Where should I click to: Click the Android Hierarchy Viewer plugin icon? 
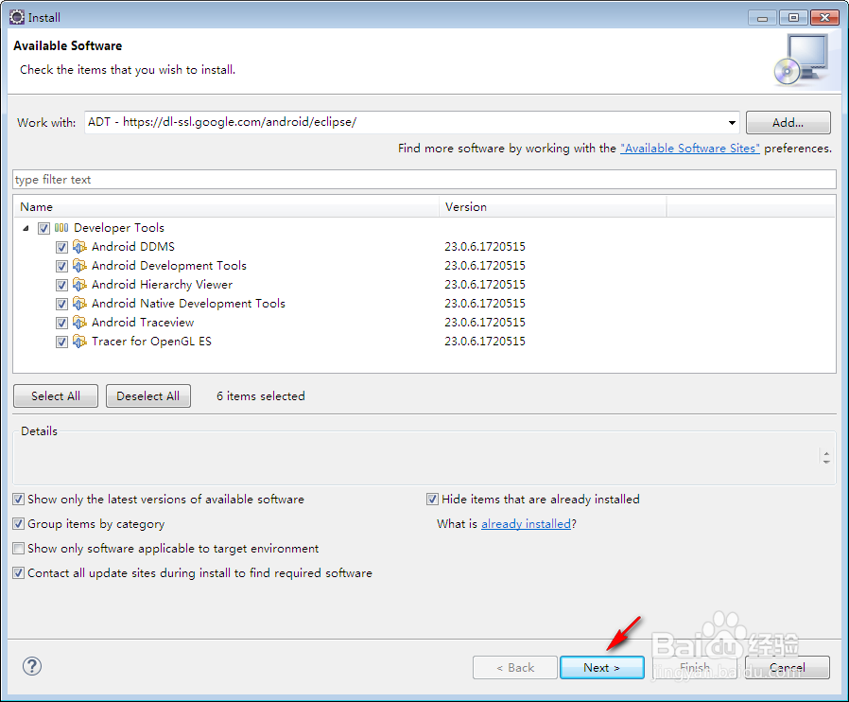[x=79, y=285]
